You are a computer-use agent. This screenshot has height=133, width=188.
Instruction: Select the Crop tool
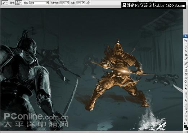coord(186,55)
